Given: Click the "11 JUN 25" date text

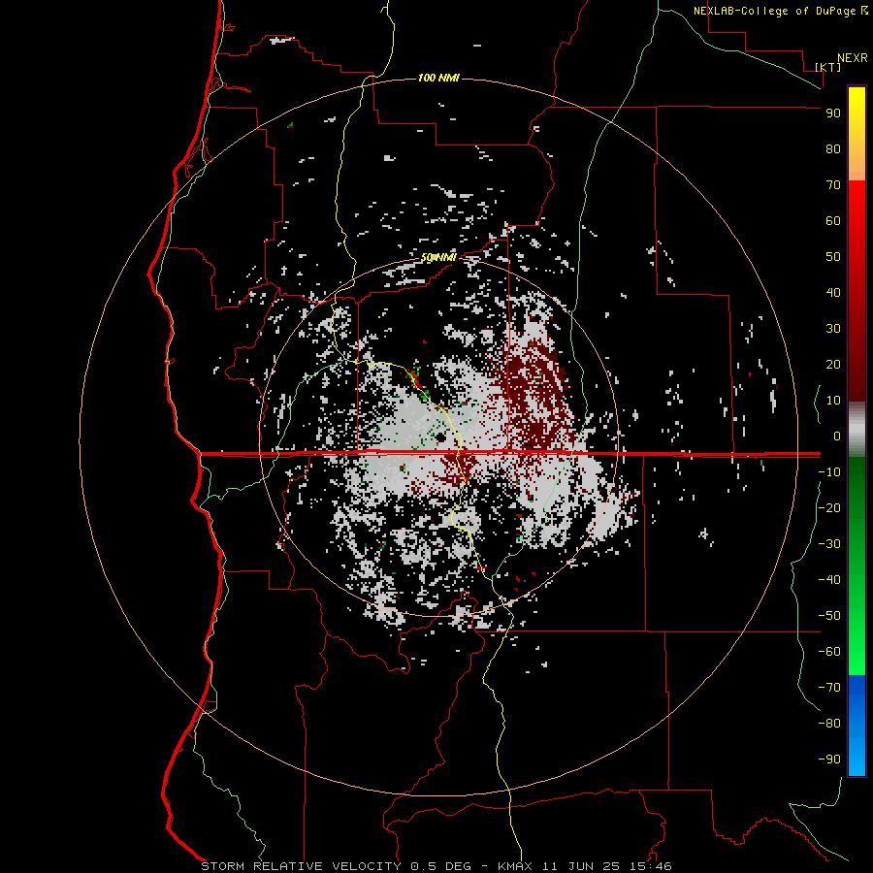Looking at the screenshot, I should (x=579, y=866).
